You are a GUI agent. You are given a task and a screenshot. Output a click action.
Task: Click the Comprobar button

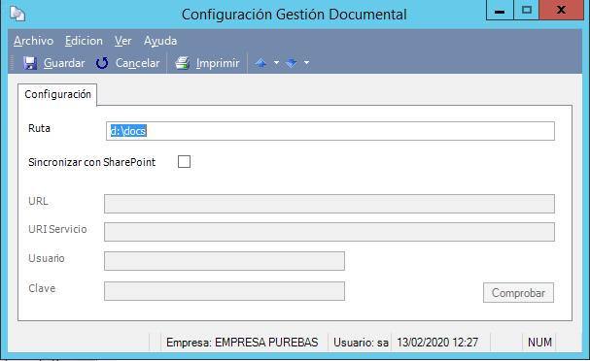tap(518, 293)
